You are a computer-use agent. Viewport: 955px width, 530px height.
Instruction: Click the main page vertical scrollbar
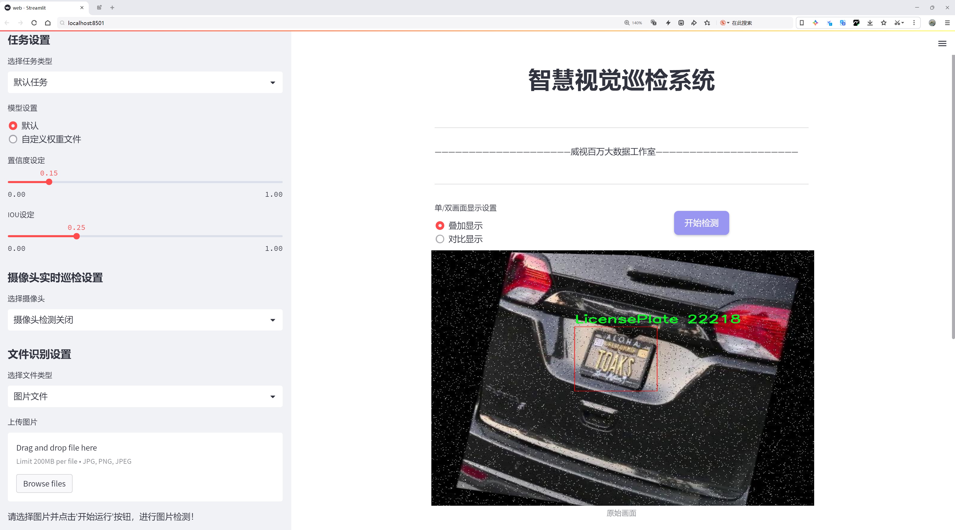[953, 196]
